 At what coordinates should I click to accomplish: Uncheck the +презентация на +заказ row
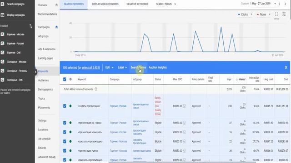click(65, 123)
